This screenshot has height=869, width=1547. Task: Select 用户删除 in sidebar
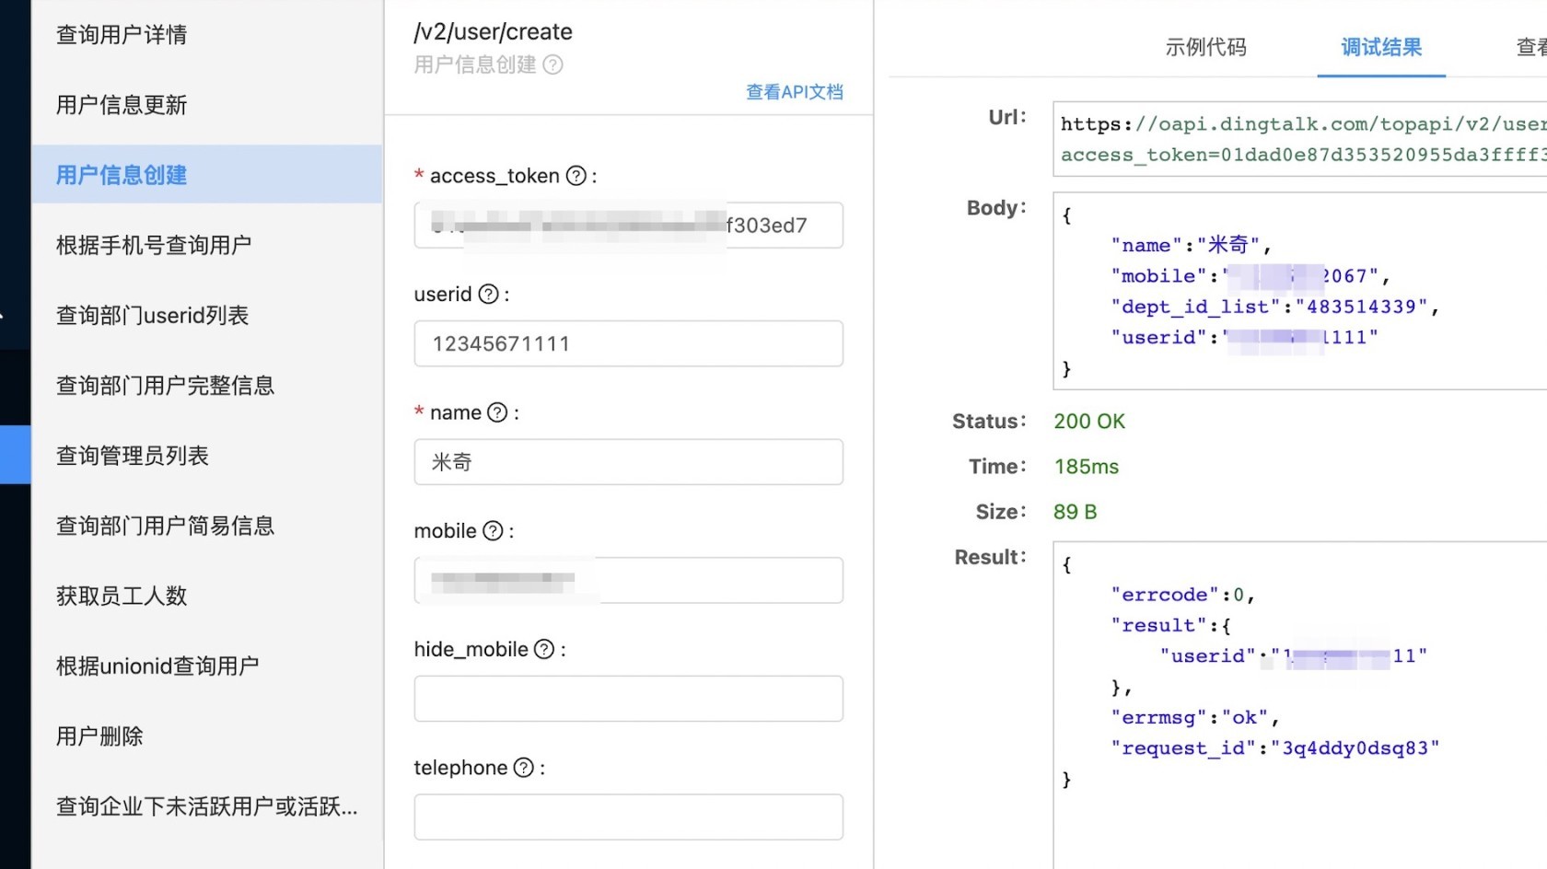[99, 736]
